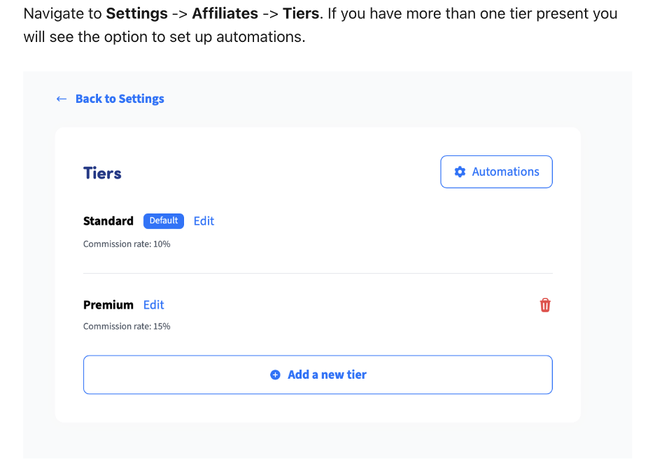Click bold Settings word in instructions
The height and width of the screenshot is (462, 655).
tap(136, 14)
